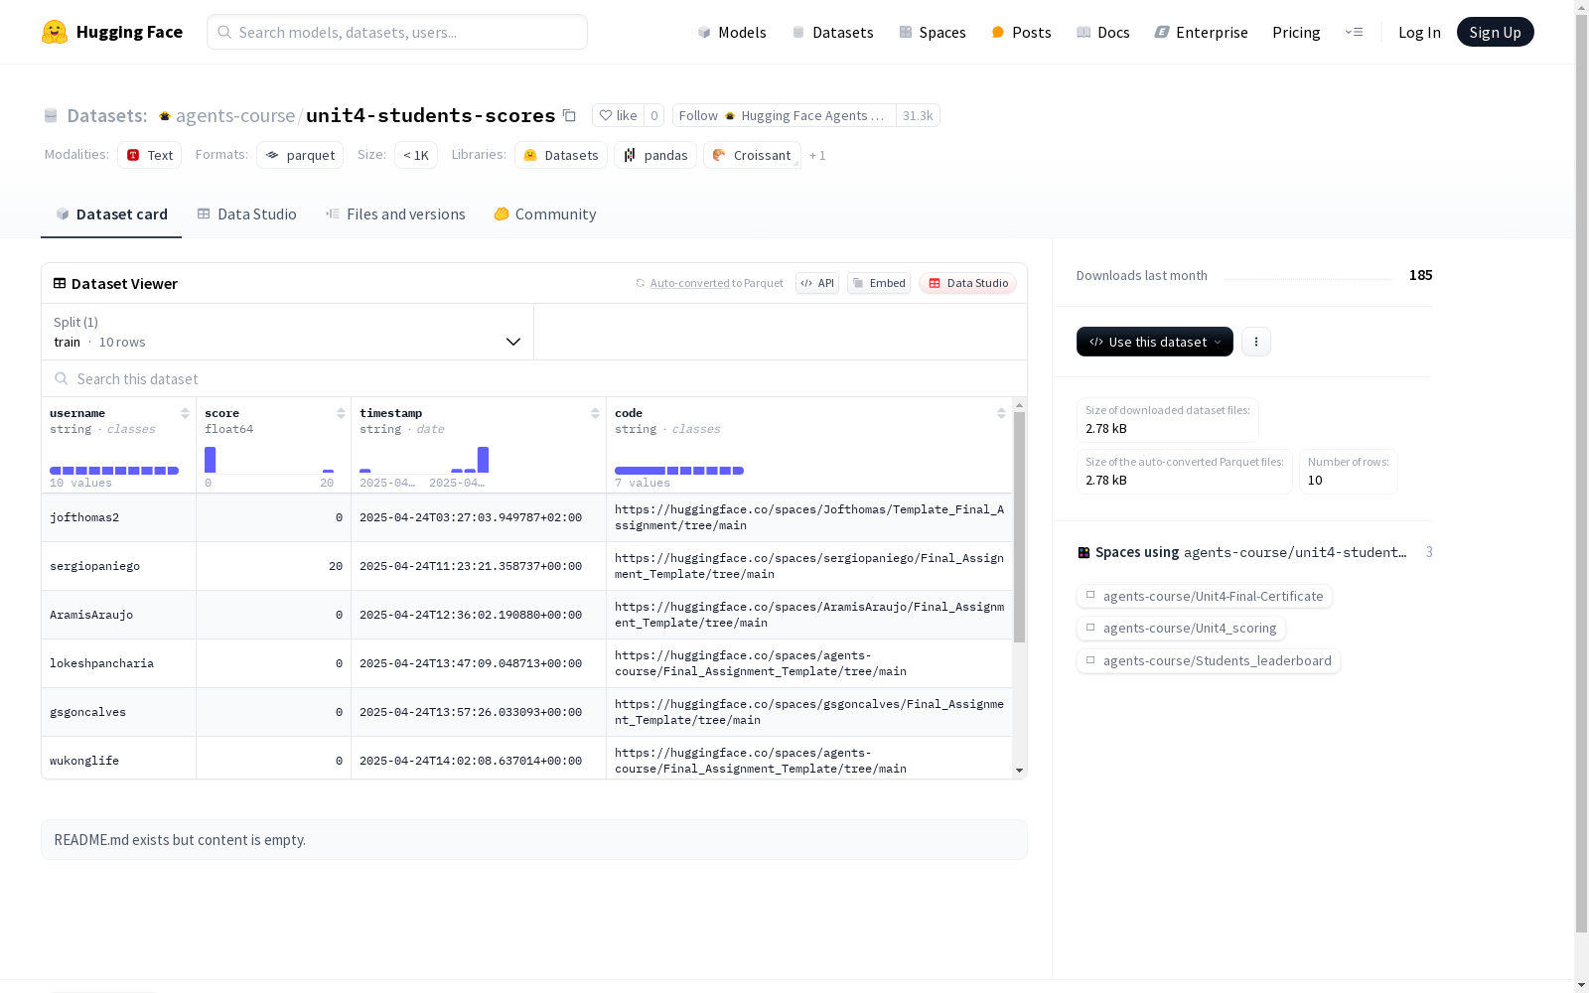The height and width of the screenshot is (993, 1589).
Task: Click the Croissant library tag
Action: [752, 155]
